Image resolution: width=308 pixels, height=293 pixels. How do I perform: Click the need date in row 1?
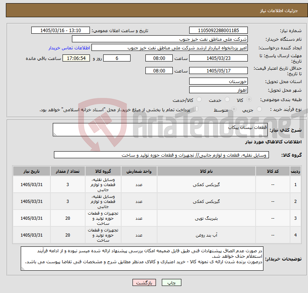32,184
